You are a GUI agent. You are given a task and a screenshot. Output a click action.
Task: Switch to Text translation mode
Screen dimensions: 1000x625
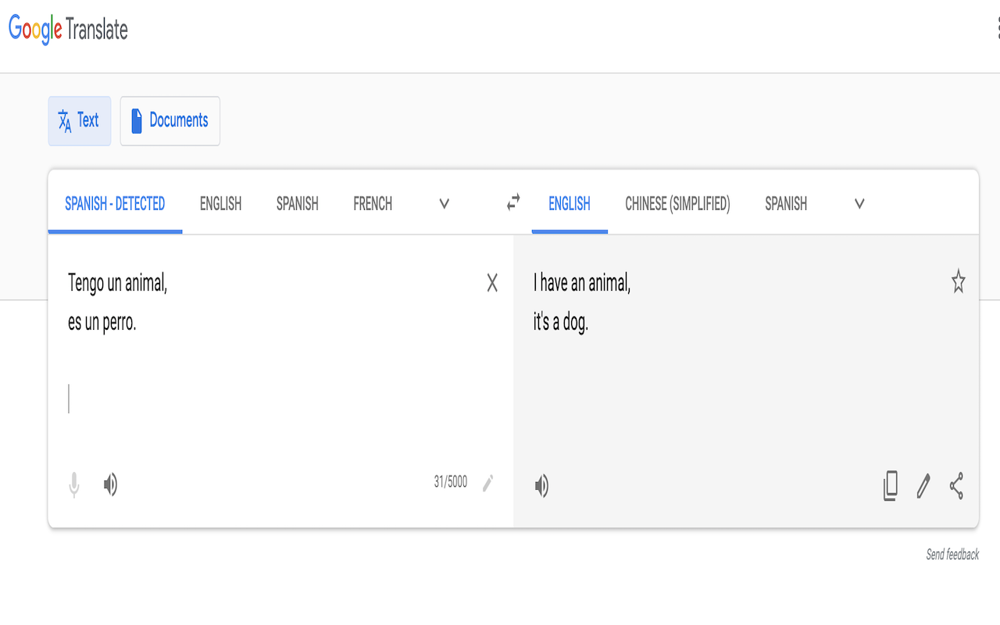click(x=80, y=121)
